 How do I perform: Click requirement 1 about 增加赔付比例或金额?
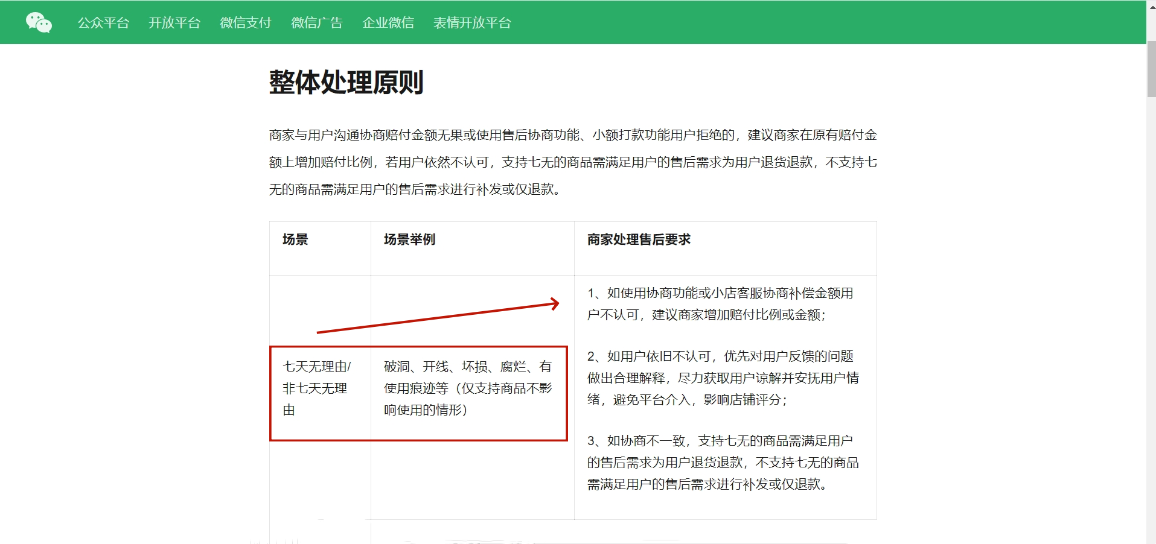[x=720, y=304]
